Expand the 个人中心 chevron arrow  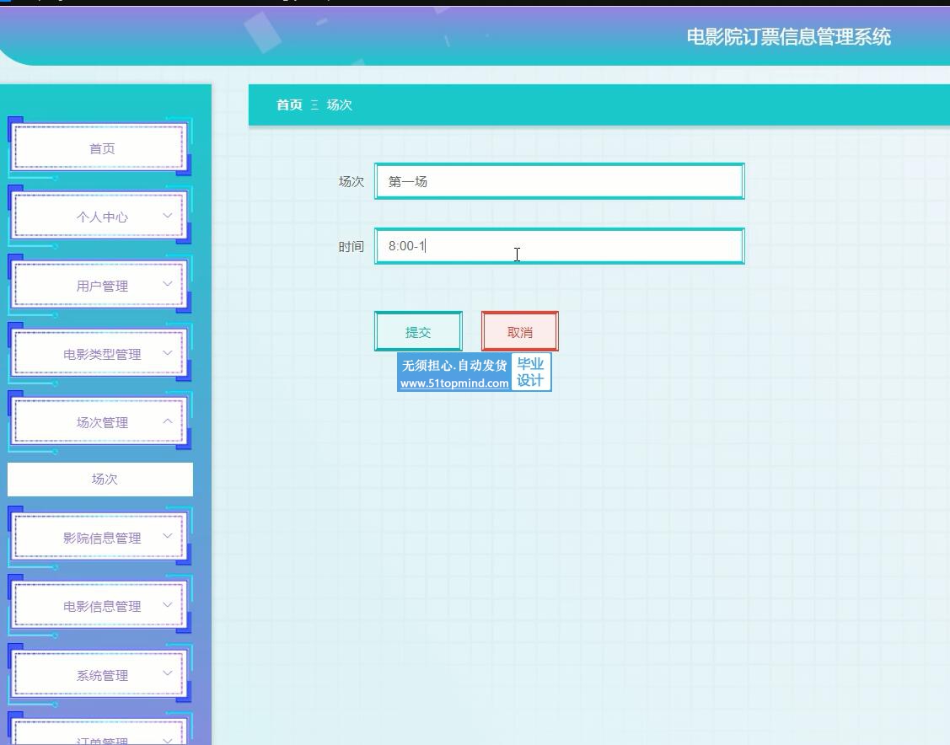(x=167, y=216)
